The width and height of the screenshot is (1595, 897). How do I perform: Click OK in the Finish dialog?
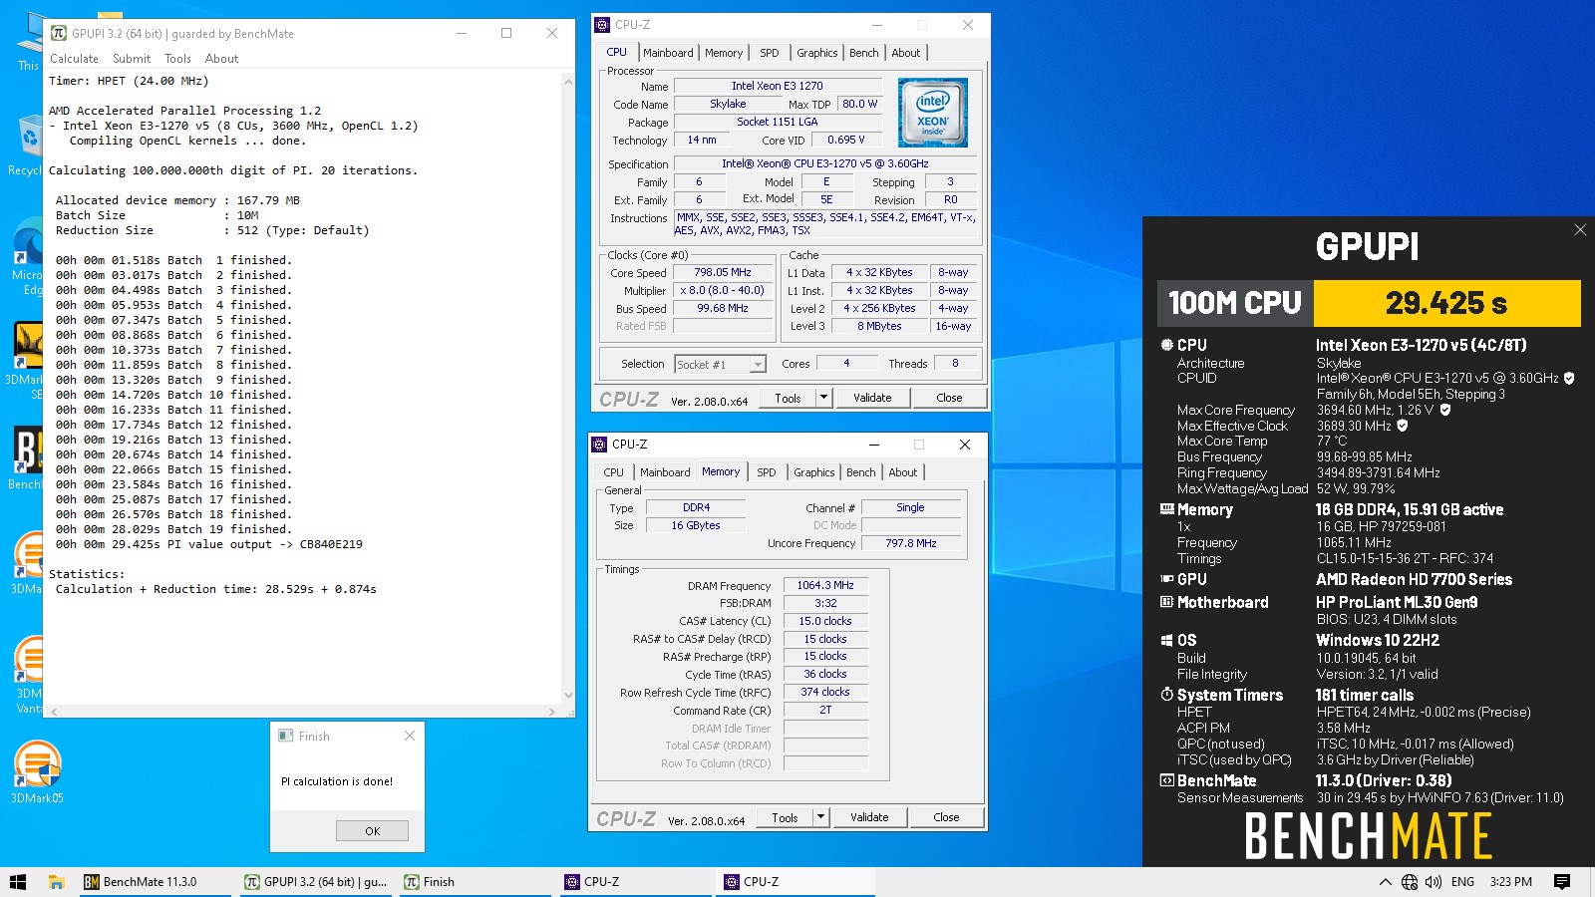[x=372, y=830]
